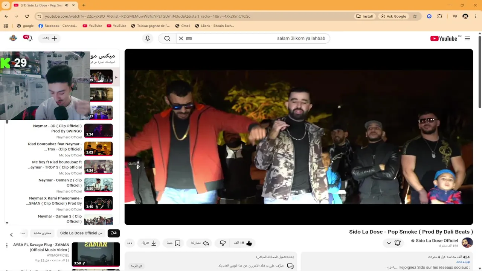Open the Chrome three-dot menu
Viewport: 482px width, 271px height.
(476, 16)
